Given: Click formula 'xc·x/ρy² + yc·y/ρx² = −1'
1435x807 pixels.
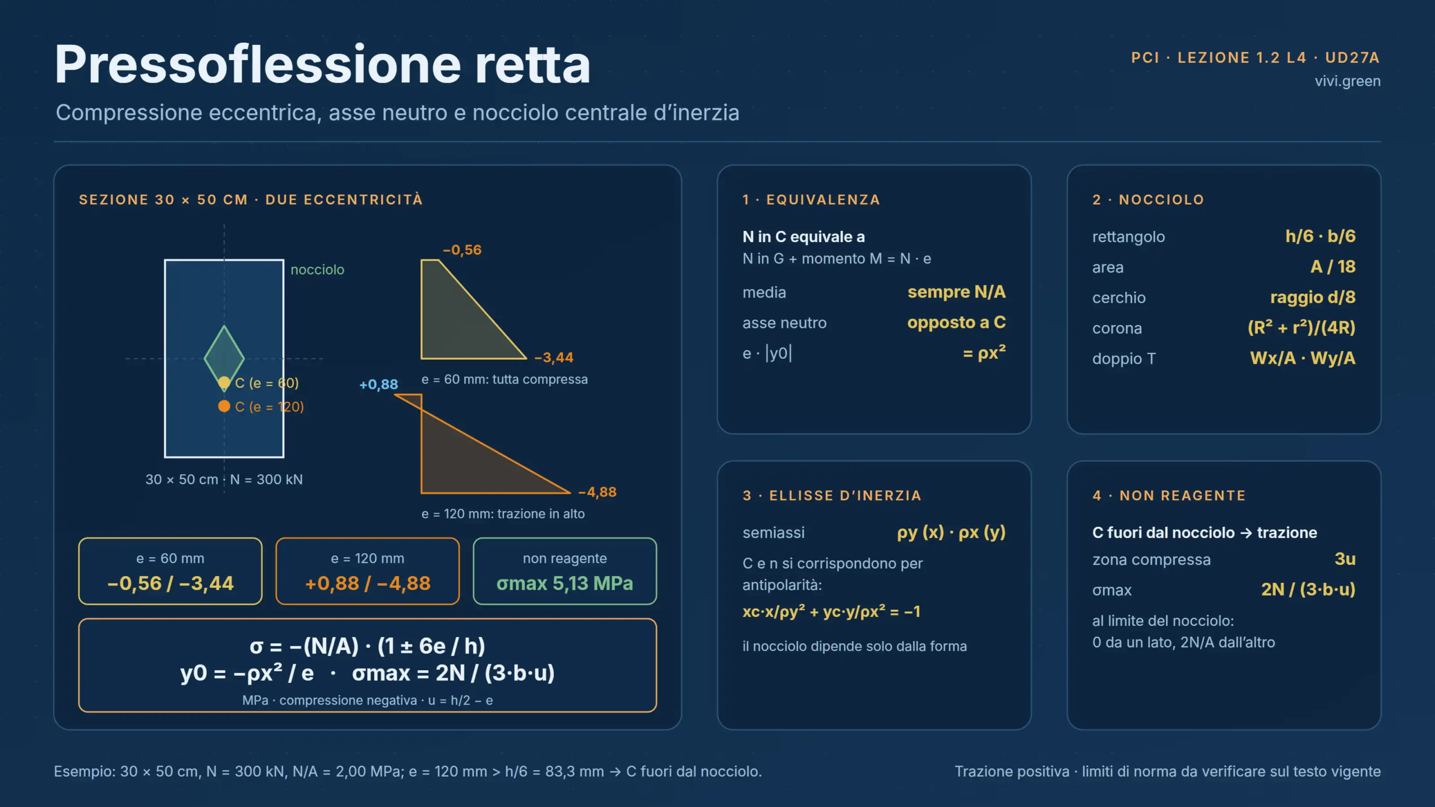Looking at the screenshot, I should coord(831,611).
